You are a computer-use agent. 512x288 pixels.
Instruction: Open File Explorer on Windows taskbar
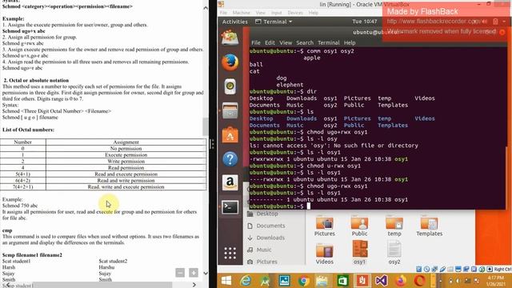click(x=322, y=281)
